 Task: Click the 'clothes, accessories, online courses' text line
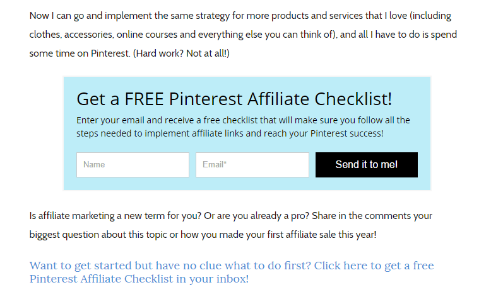coord(243,35)
